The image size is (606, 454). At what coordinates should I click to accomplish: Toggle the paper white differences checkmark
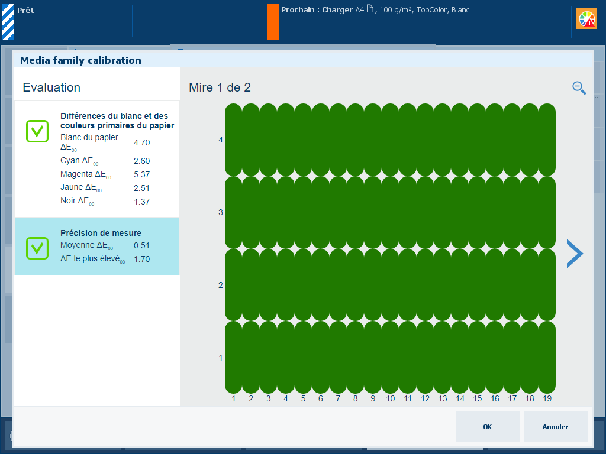(37, 131)
